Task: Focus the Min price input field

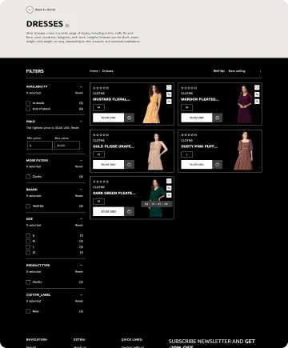Action: (40, 146)
